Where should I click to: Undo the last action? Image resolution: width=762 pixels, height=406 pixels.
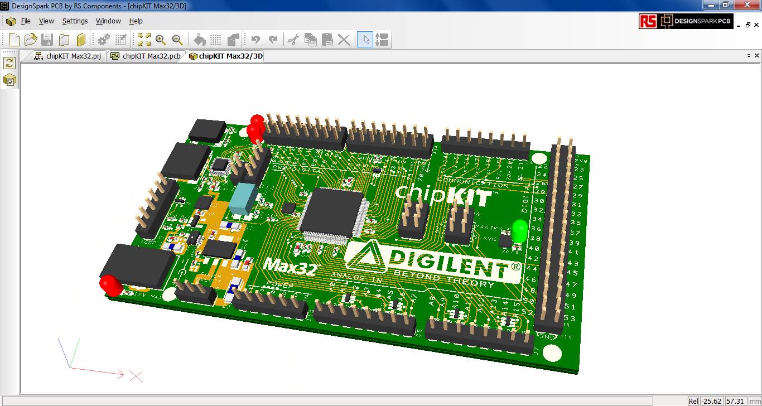point(256,40)
